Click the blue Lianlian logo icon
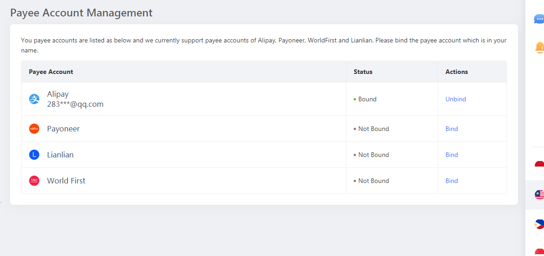 coord(34,155)
